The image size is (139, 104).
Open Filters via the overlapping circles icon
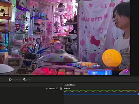(25, 79)
